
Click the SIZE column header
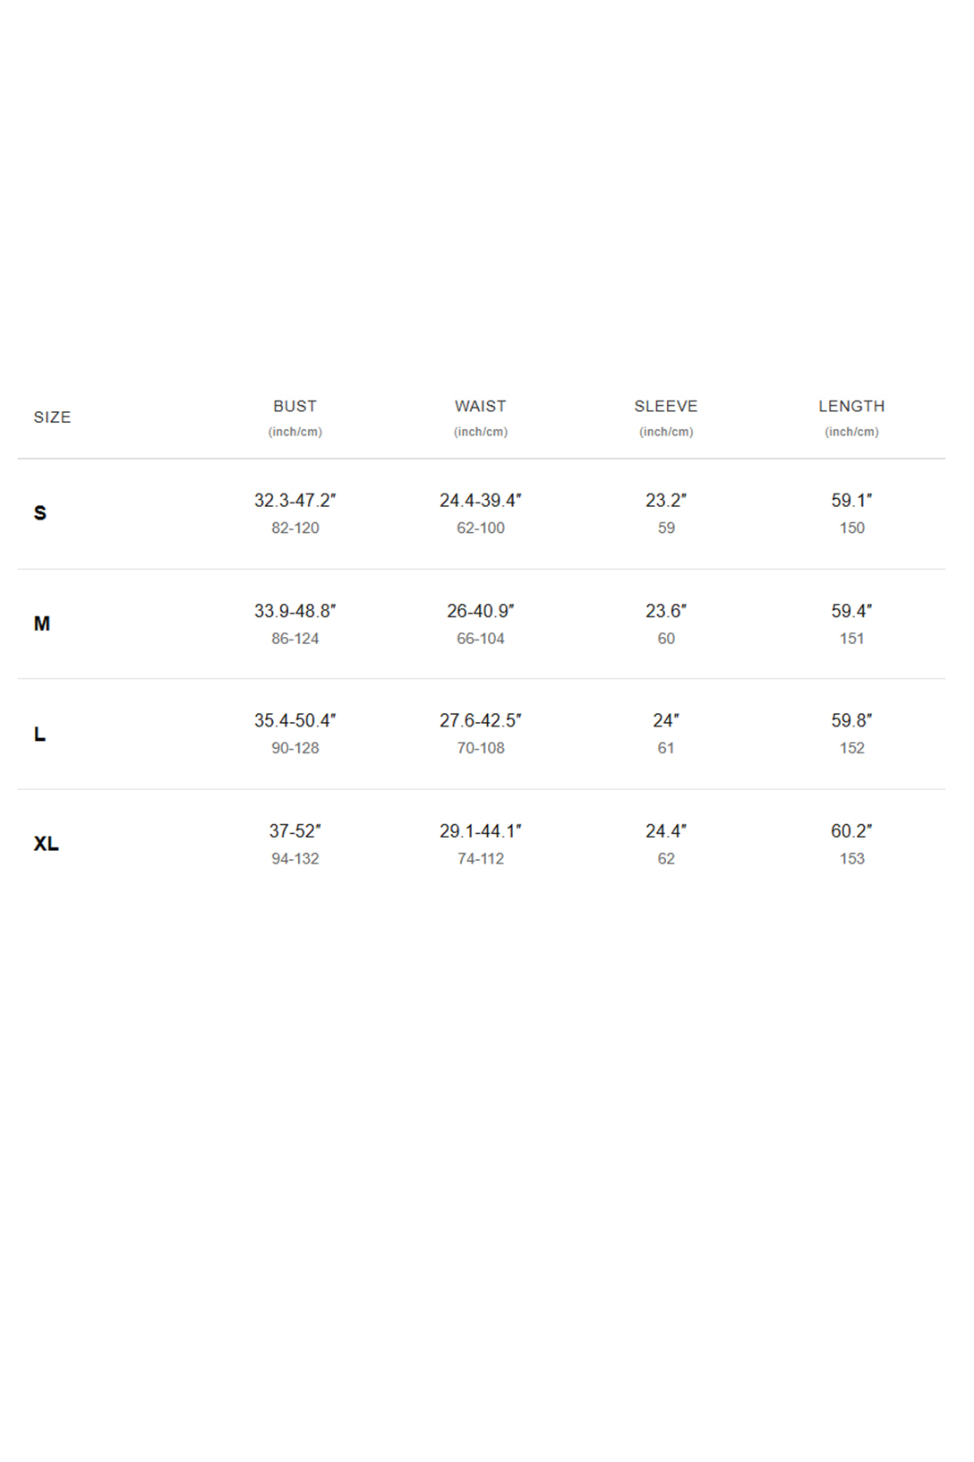coord(52,417)
